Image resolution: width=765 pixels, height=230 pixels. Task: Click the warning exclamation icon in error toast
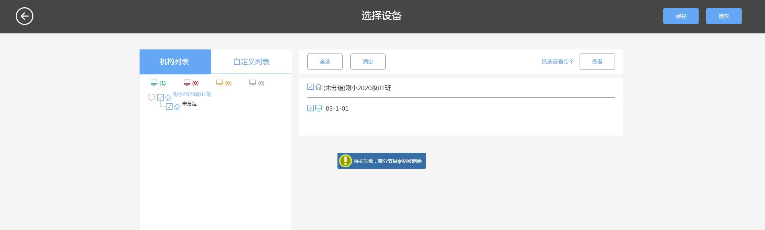pos(345,161)
